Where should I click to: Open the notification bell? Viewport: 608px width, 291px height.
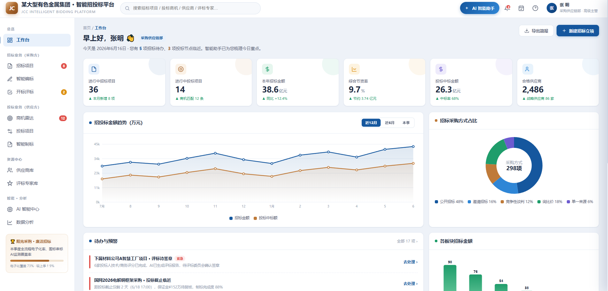point(507,8)
